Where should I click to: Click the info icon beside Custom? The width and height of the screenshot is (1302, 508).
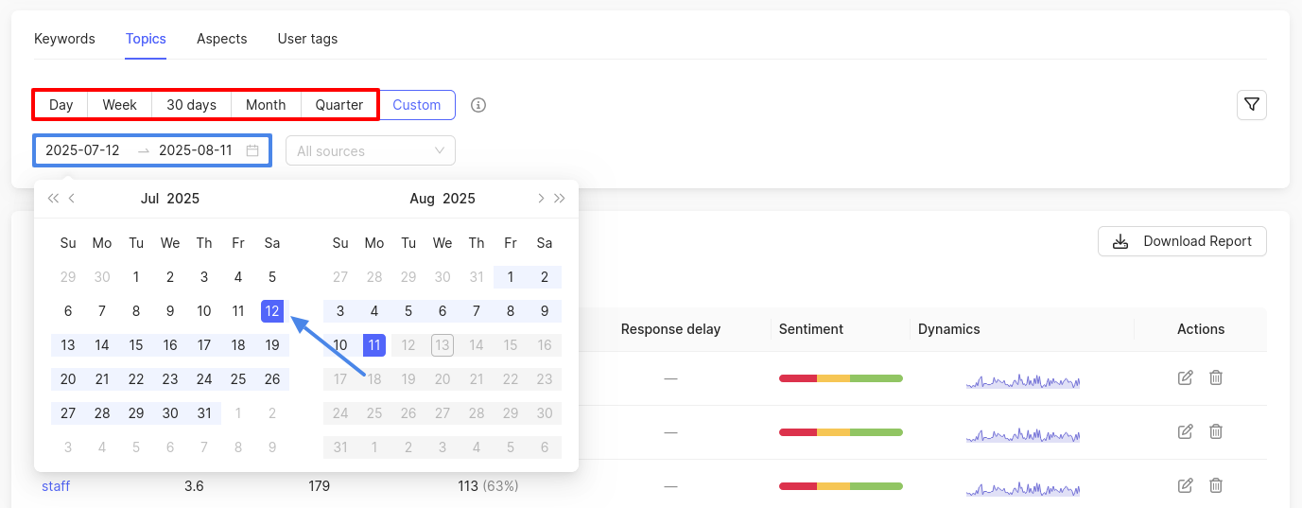pos(478,105)
